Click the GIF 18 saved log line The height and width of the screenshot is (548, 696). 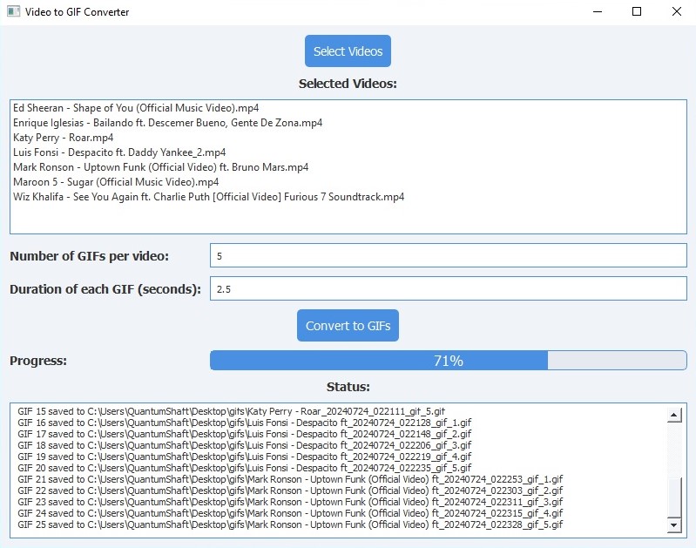tap(244, 445)
